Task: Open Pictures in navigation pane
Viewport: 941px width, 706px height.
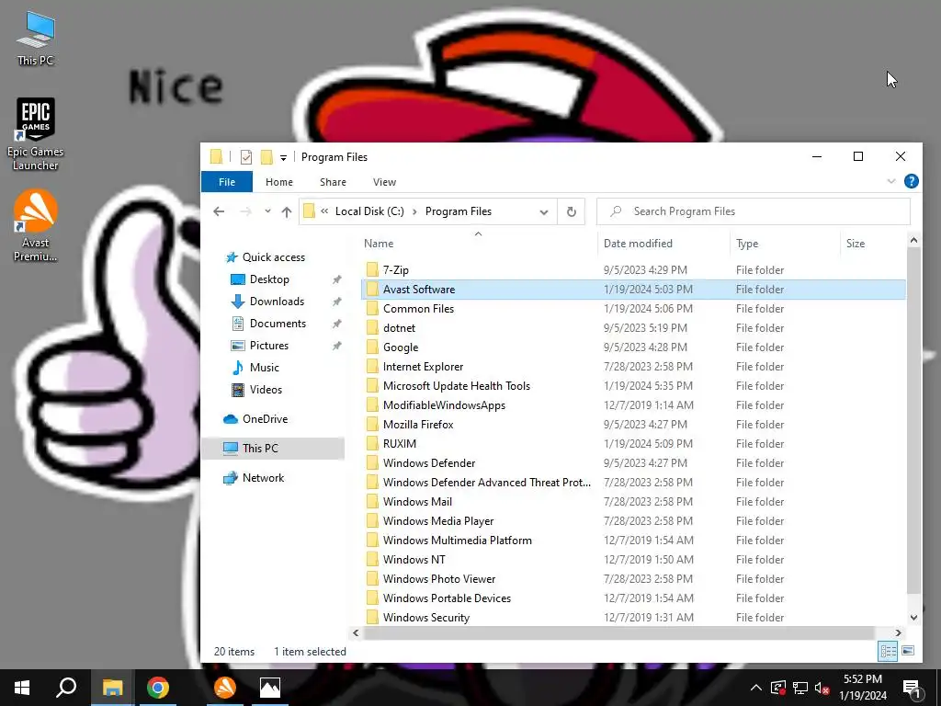Action: (x=269, y=346)
